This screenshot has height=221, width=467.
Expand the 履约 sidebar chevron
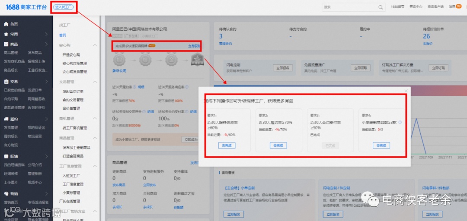(46, 119)
